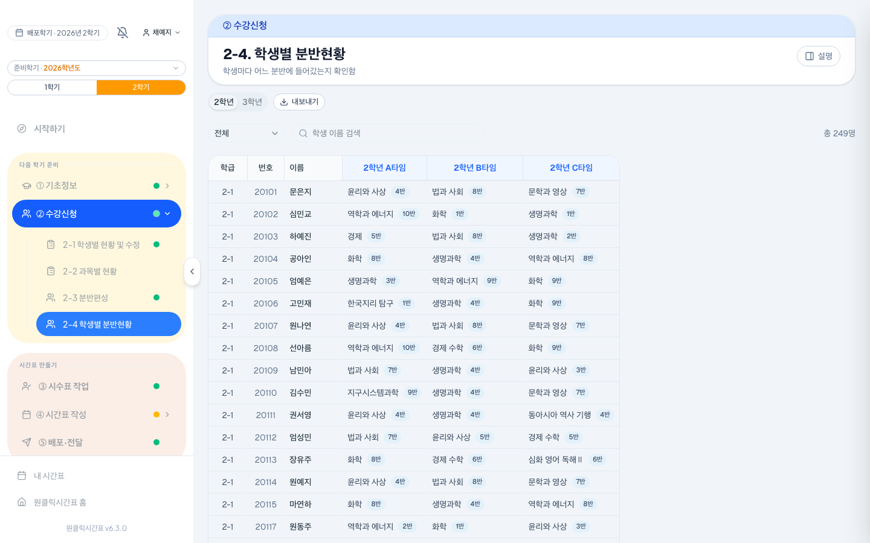Sort by the 2학년 A타임 column header
870x543 pixels.
pyautogui.click(x=384, y=168)
